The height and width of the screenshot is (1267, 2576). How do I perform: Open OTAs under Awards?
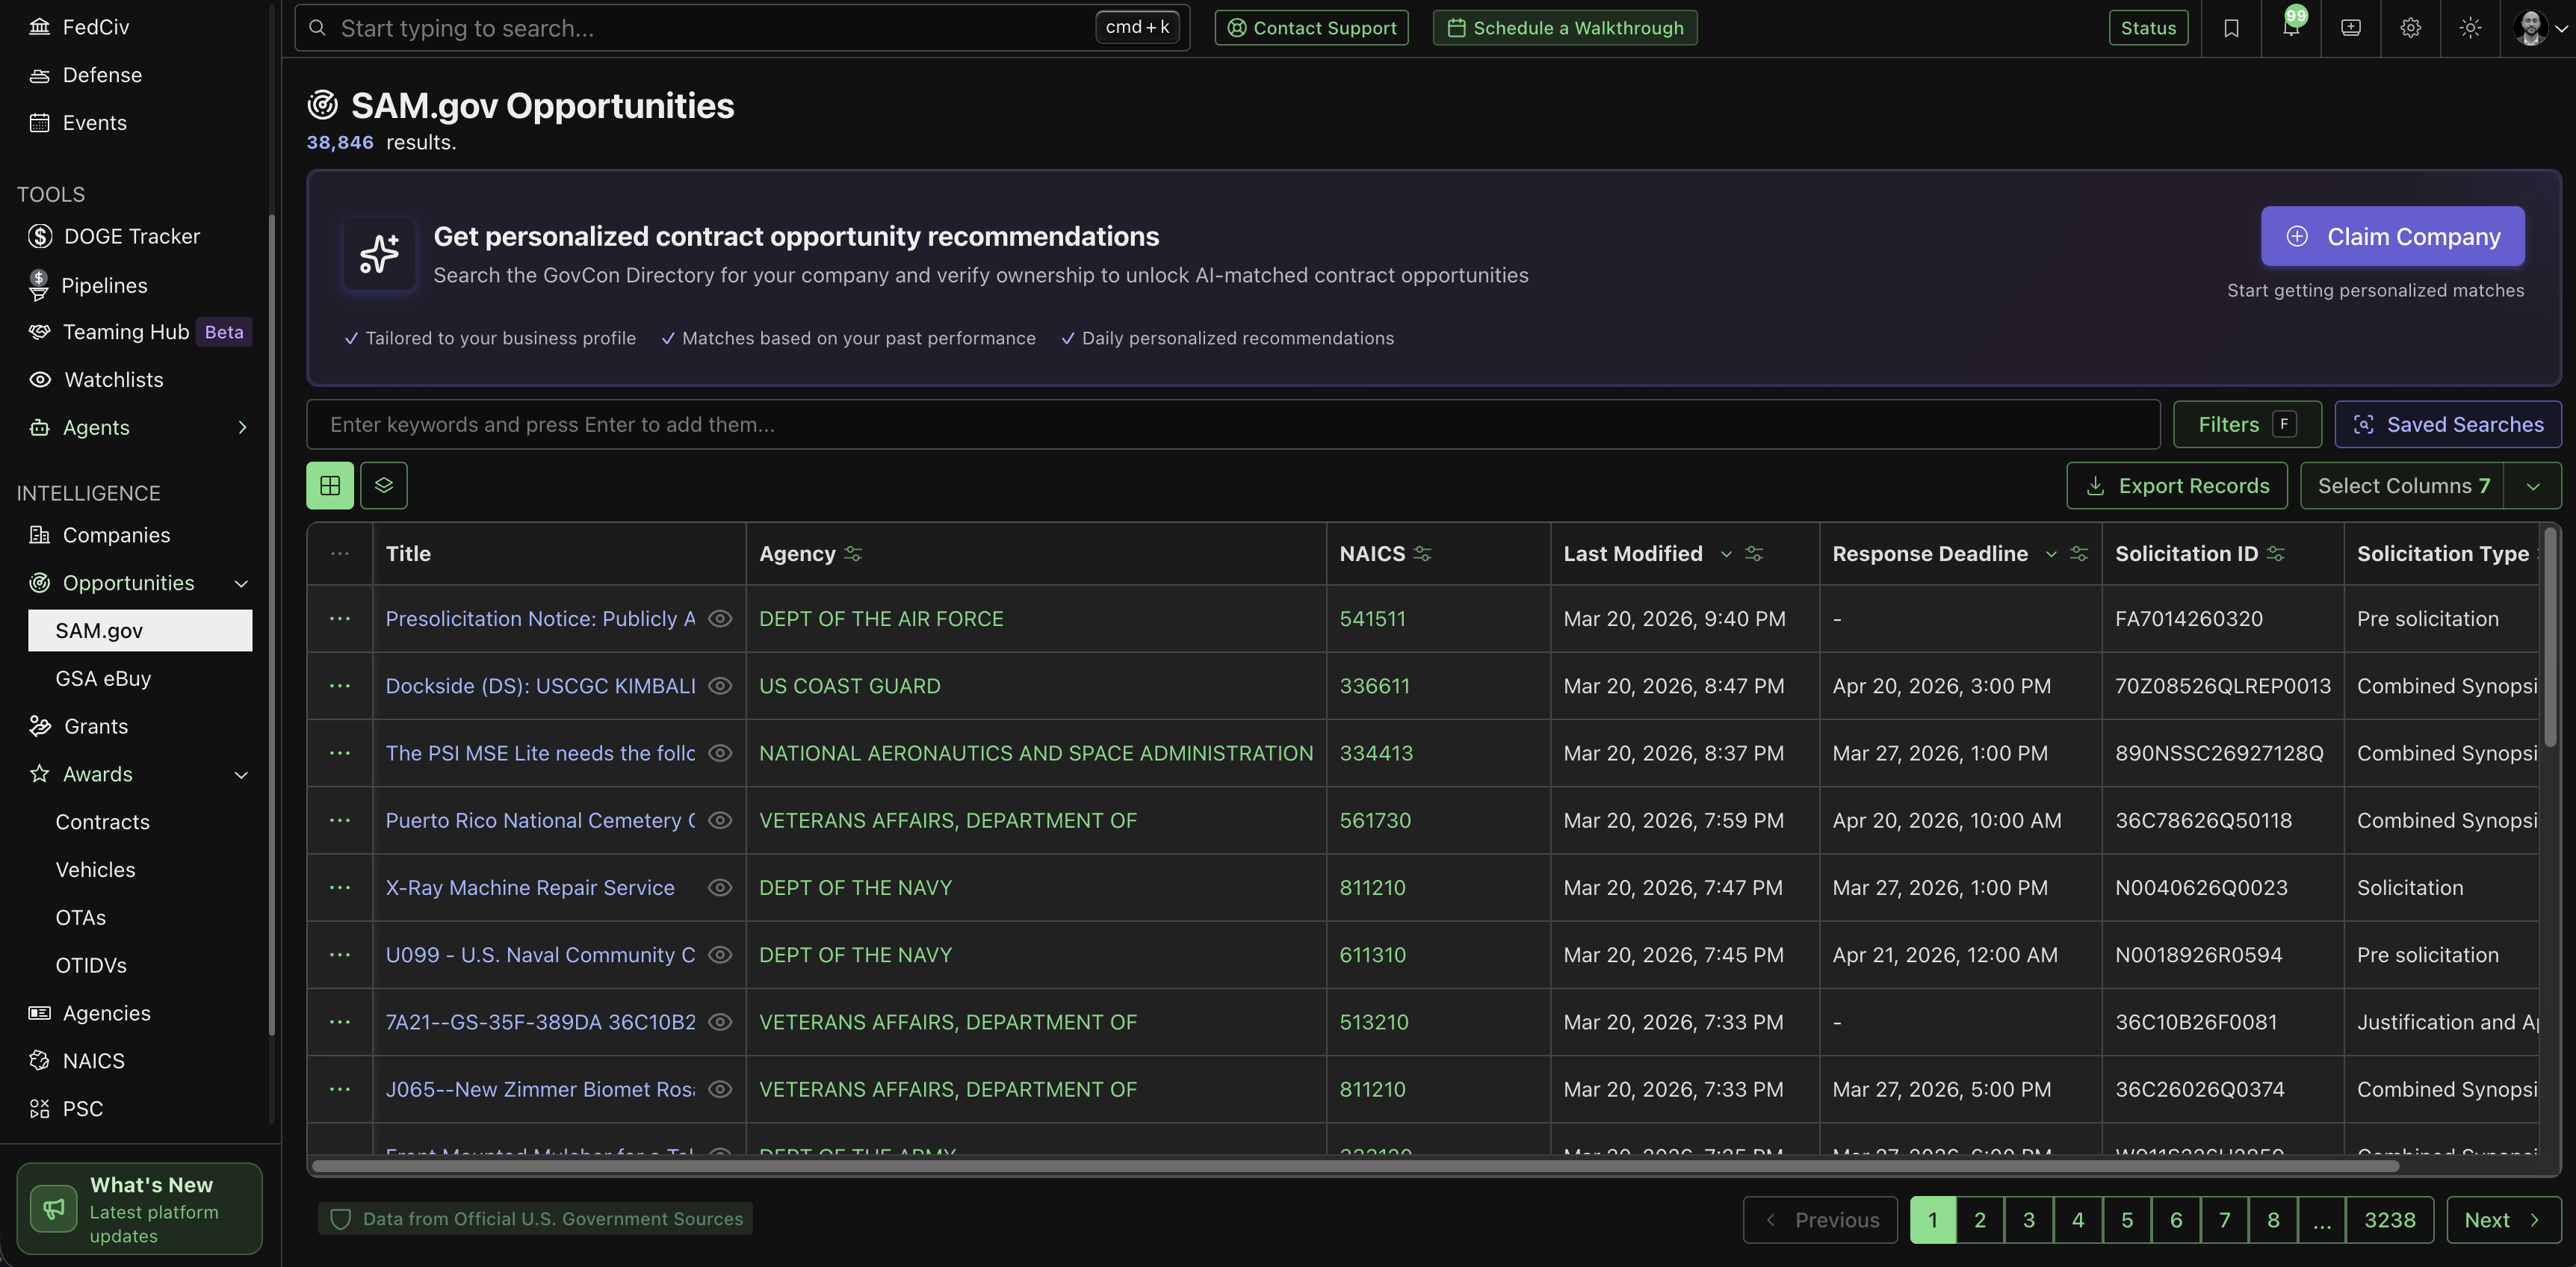pyautogui.click(x=80, y=918)
